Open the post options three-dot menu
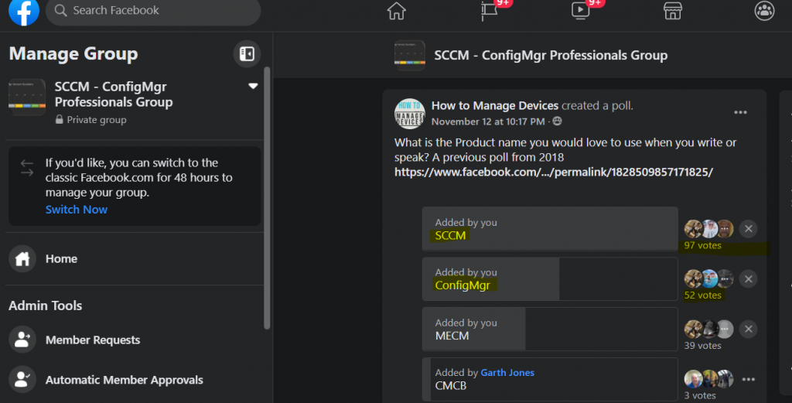The width and height of the screenshot is (792, 403). (x=740, y=113)
